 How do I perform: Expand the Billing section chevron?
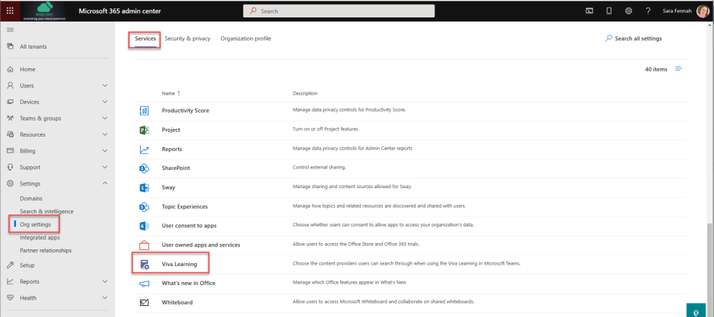(105, 151)
